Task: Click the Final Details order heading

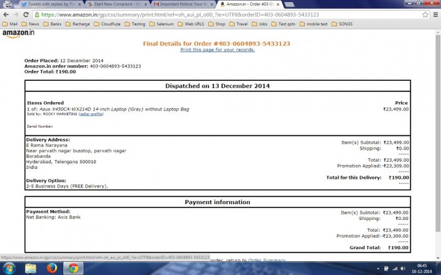Action: [x=217, y=43]
